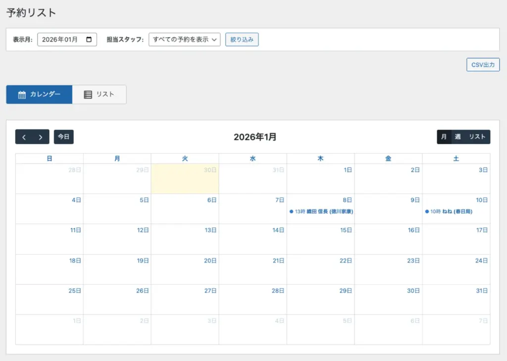The height and width of the screenshot is (361, 507).
Task: Click the 31日 Saturday date number
Action: 482,291
